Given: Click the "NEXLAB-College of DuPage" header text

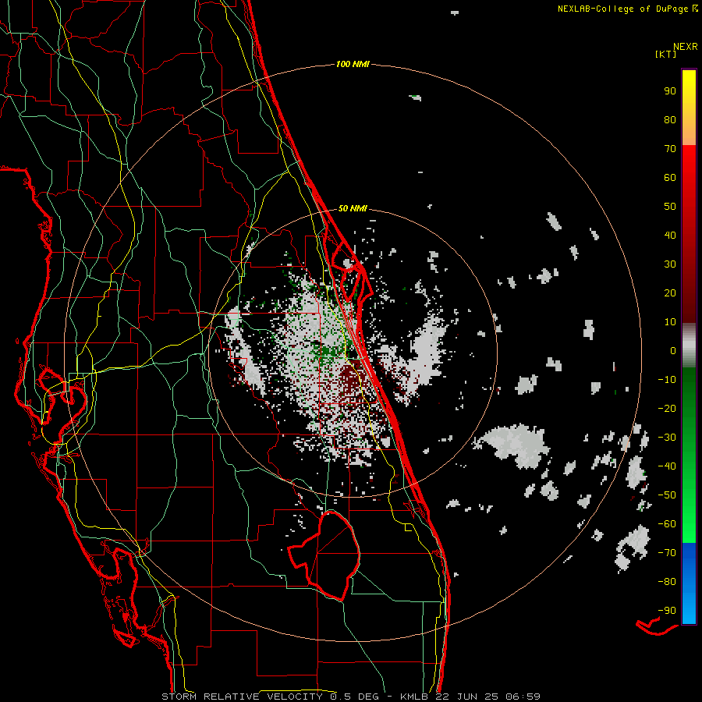Looking at the screenshot, I should click(623, 9).
